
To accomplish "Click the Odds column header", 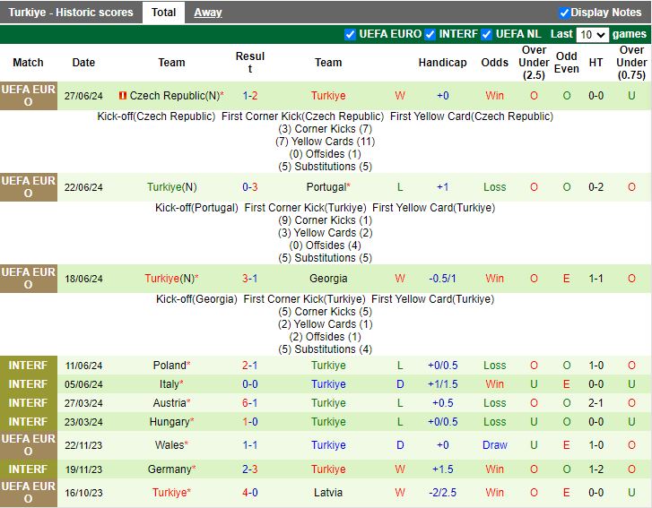I will (x=494, y=63).
